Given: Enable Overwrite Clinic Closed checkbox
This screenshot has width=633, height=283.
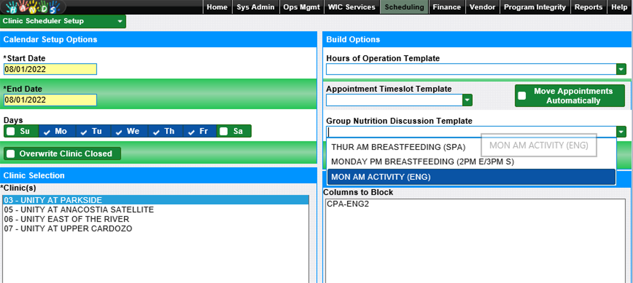Looking at the screenshot, I should coord(11,154).
